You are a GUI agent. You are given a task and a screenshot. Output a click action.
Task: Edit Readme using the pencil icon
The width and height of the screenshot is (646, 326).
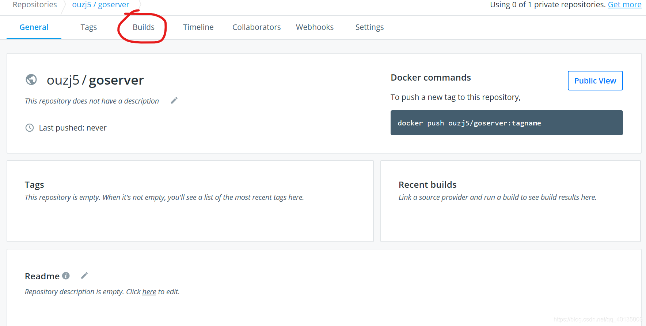[84, 275]
